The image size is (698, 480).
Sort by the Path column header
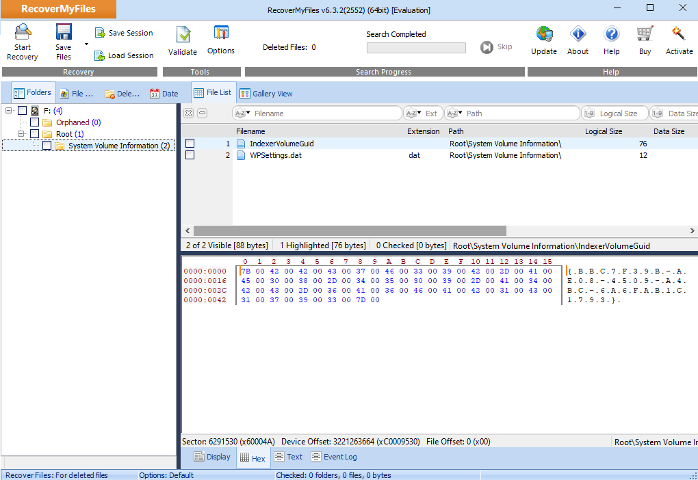456,131
